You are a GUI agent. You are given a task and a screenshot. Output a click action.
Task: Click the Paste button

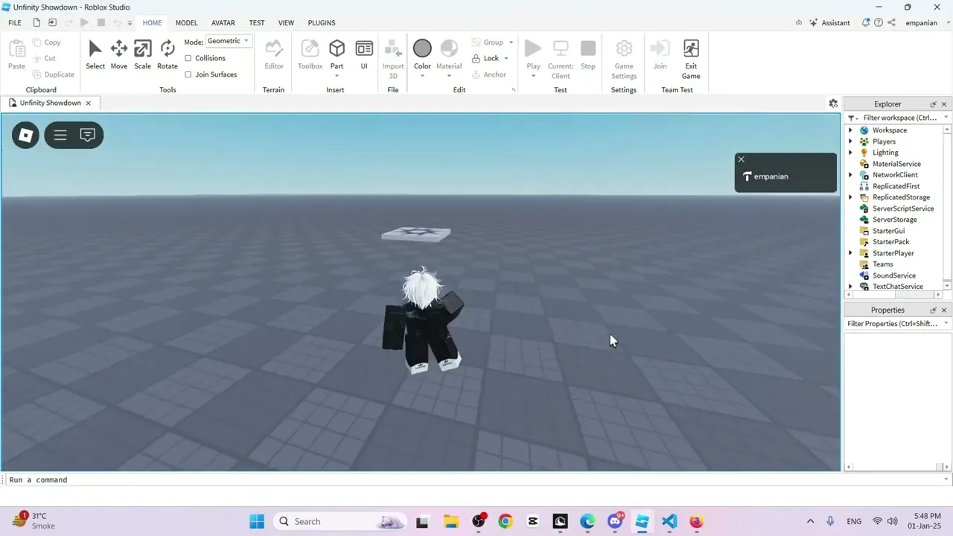point(16,55)
